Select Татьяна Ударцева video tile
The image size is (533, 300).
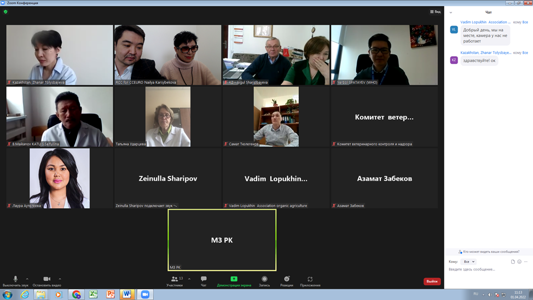(x=167, y=117)
